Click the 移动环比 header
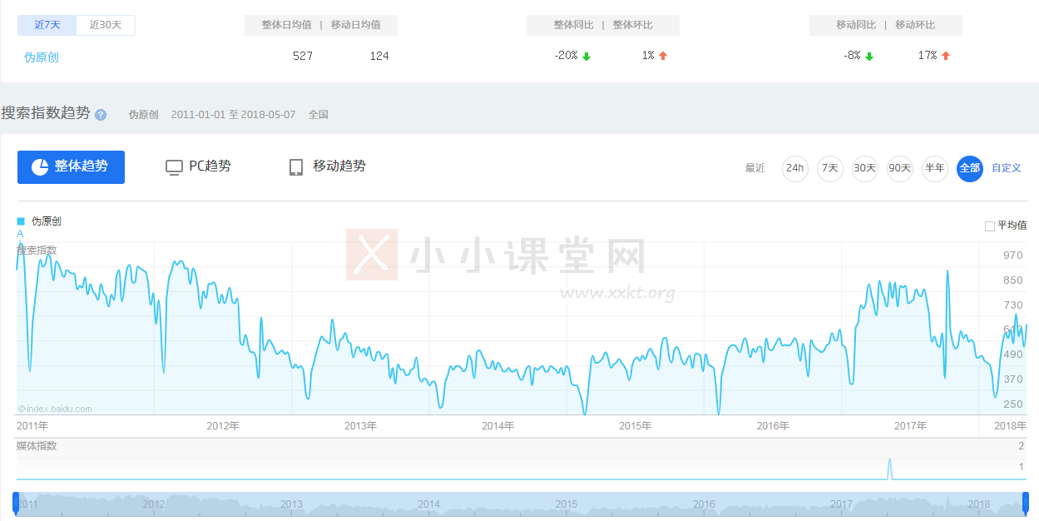This screenshot has width=1039, height=521. pyautogui.click(x=915, y=25)
